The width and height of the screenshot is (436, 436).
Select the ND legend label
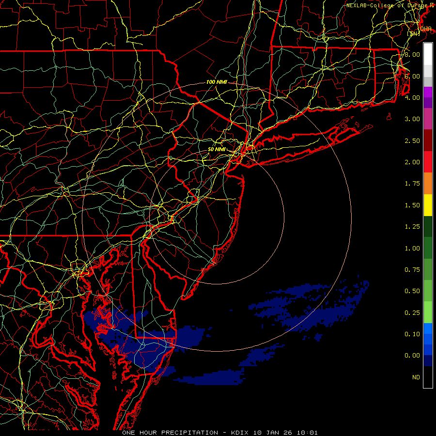416,377
